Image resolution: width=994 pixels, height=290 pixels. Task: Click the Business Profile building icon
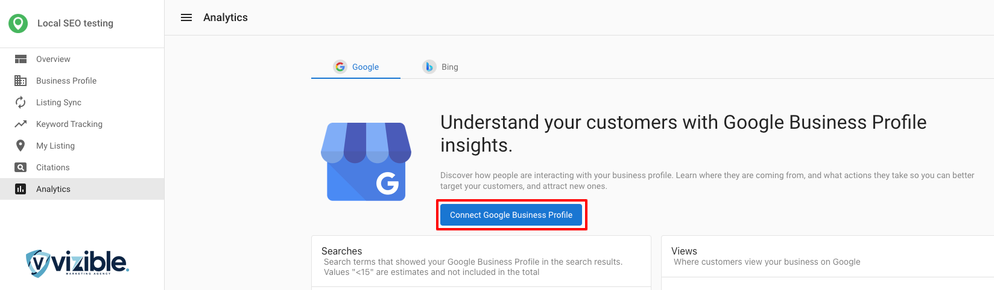click(21, 81)
